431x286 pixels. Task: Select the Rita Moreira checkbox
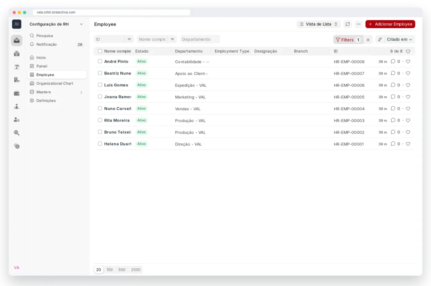(100, 120)
